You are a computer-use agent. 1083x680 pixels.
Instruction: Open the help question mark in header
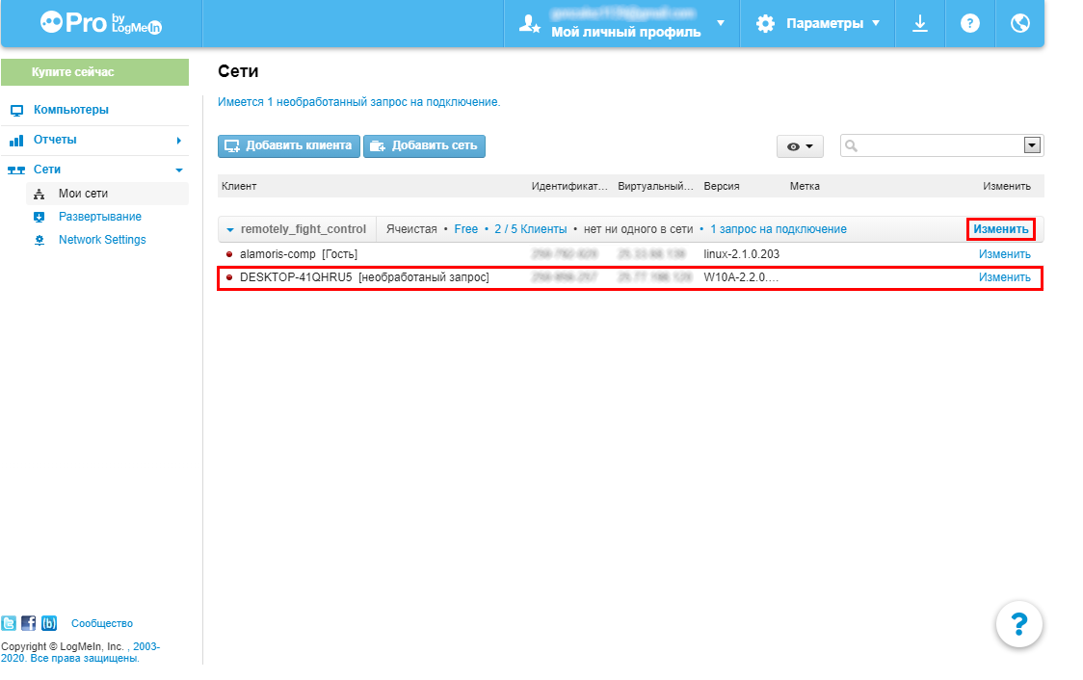click(x=970, y=23)
